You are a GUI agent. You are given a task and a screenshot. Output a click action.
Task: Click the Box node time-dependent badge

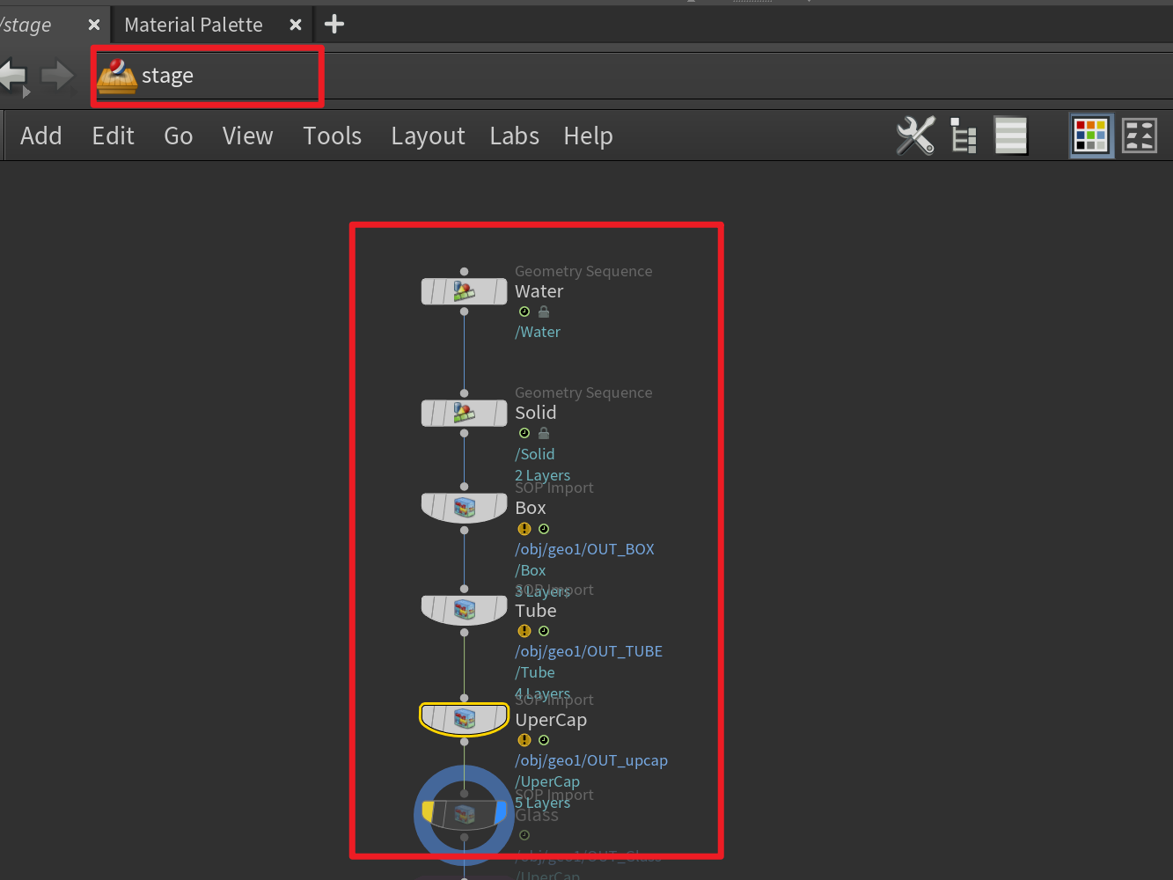[544, 529]
